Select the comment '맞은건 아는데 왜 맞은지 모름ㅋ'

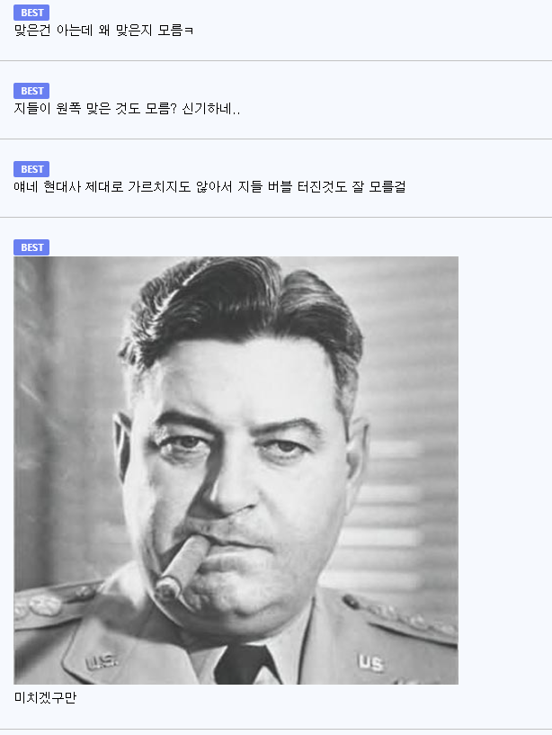pyautogui.click(x=103, y=31)
